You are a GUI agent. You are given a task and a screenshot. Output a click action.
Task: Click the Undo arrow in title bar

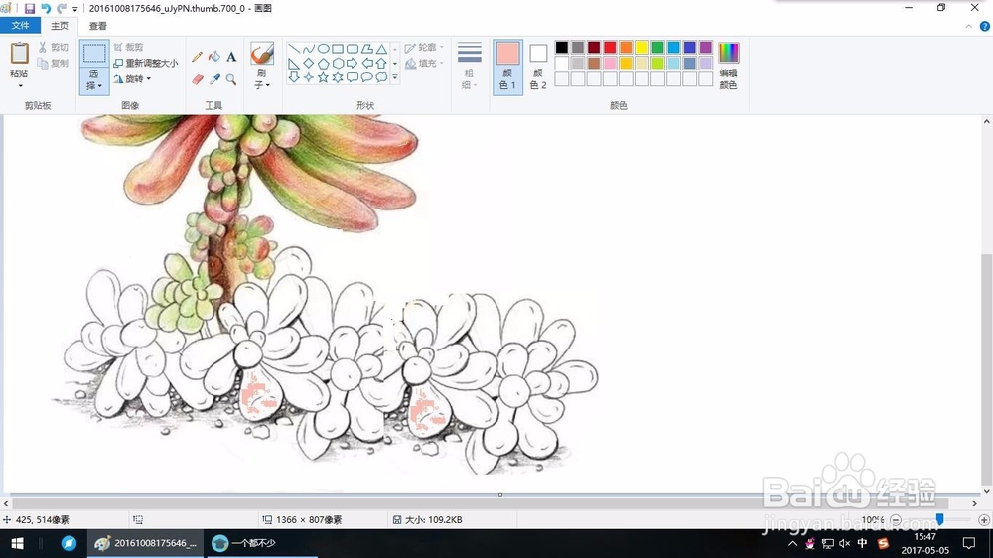[x=46, y=8]
